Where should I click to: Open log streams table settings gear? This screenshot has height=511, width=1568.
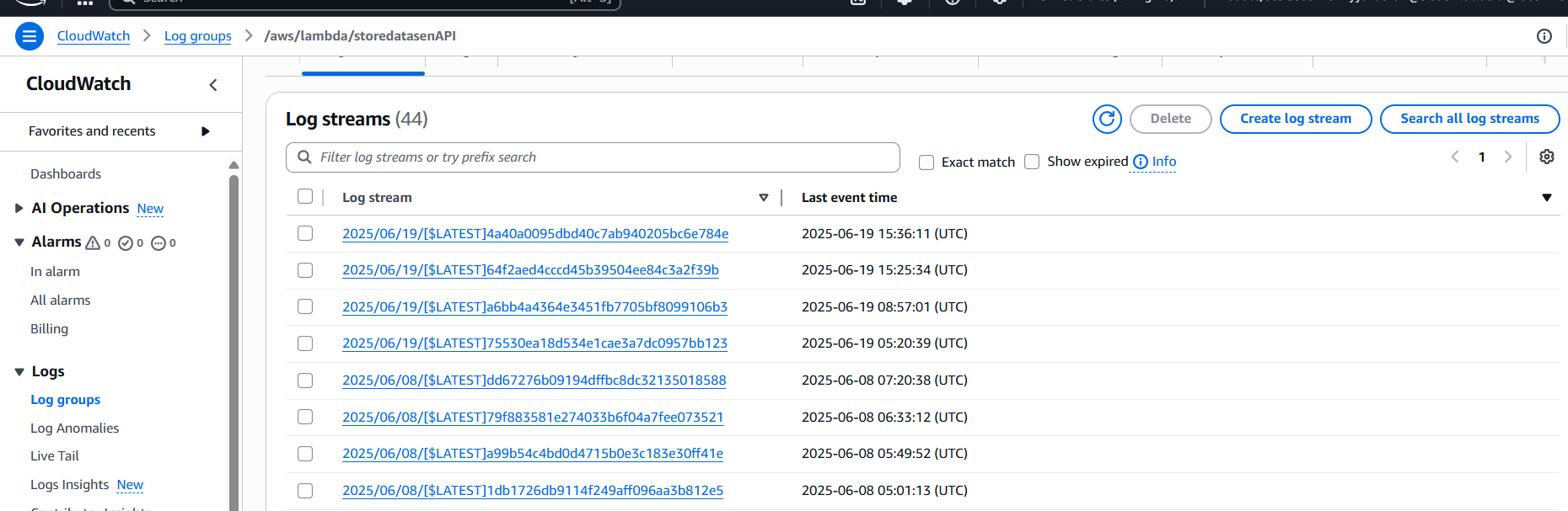pyautogui.click(x=1546, y=157)
